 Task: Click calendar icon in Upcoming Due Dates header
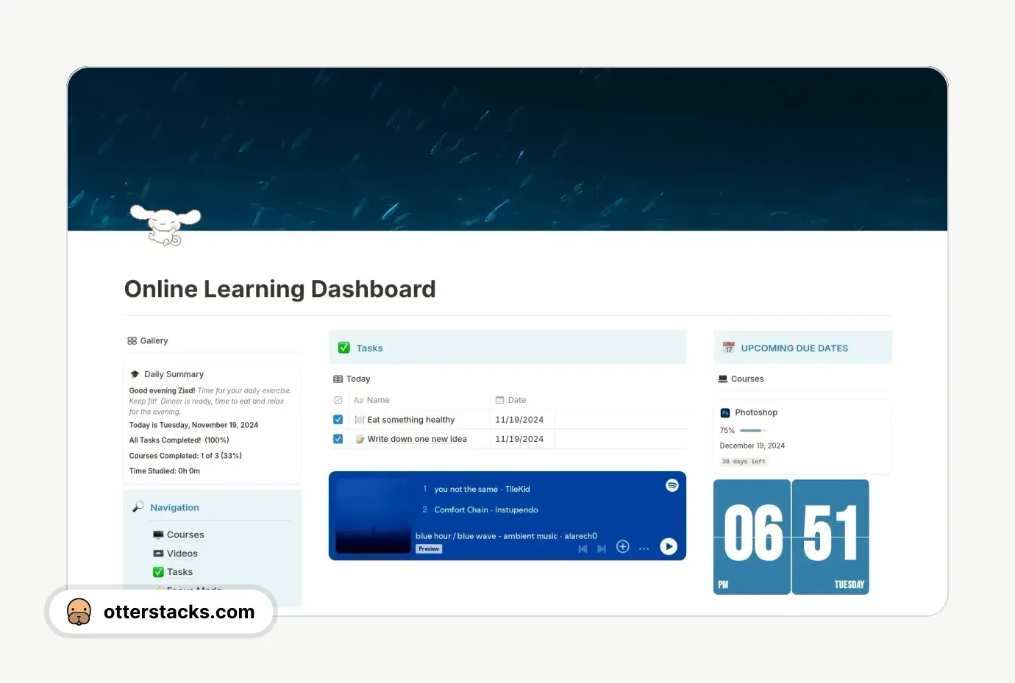pyautogui.click(x=729, y=348)
